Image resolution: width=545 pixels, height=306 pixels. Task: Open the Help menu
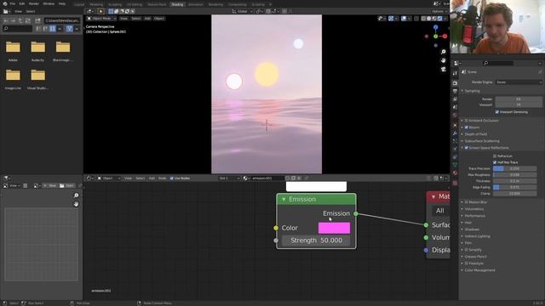click(x=62, y=3)
